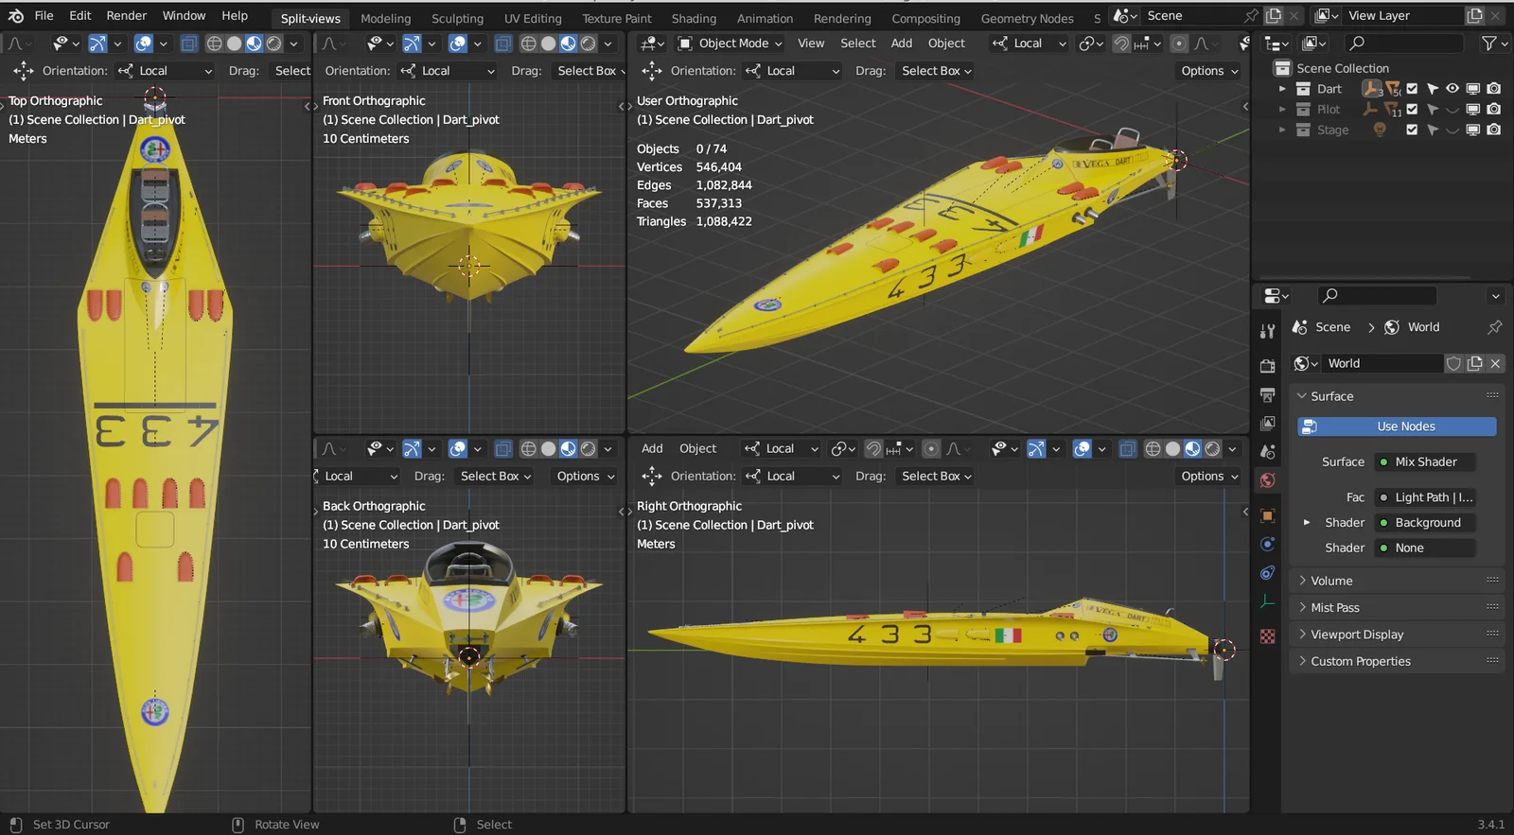1514x835 pixels.
Task: Uncheck the Pilot collection exclude checkbox
Action: tap(1412, 110)
